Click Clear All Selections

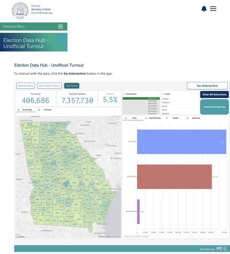(x=214, y=95)
